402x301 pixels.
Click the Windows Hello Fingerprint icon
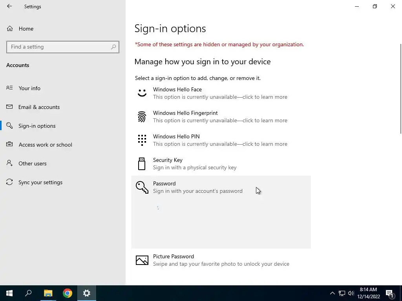click(142, 117)
